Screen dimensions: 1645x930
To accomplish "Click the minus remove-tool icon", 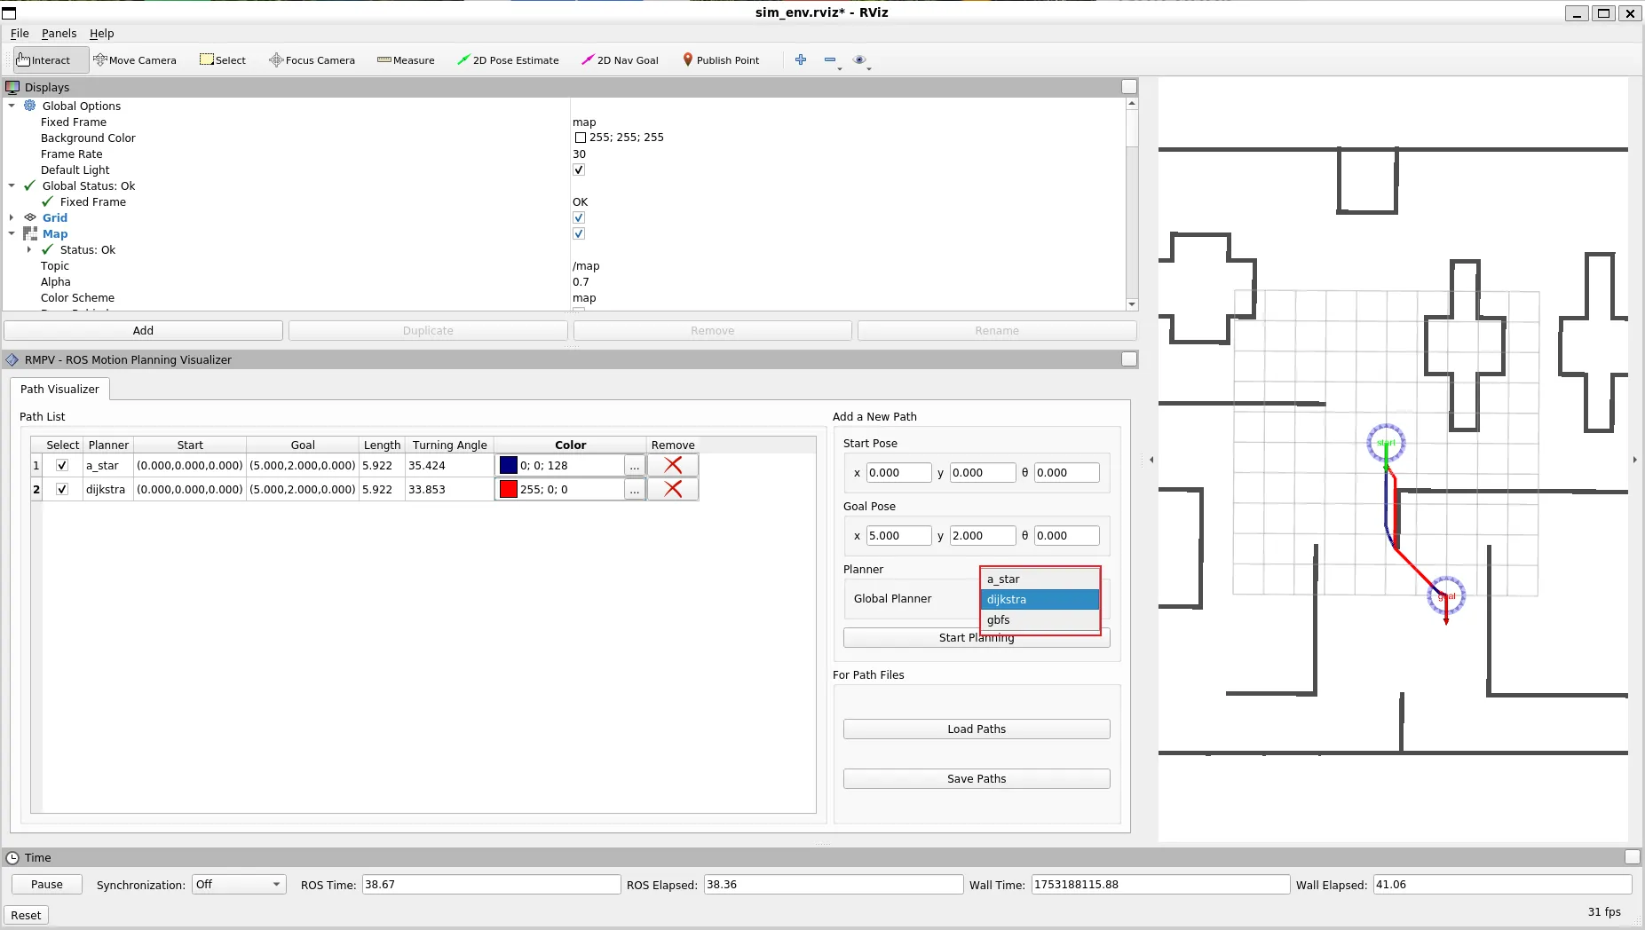I will (x=830, y=59).
